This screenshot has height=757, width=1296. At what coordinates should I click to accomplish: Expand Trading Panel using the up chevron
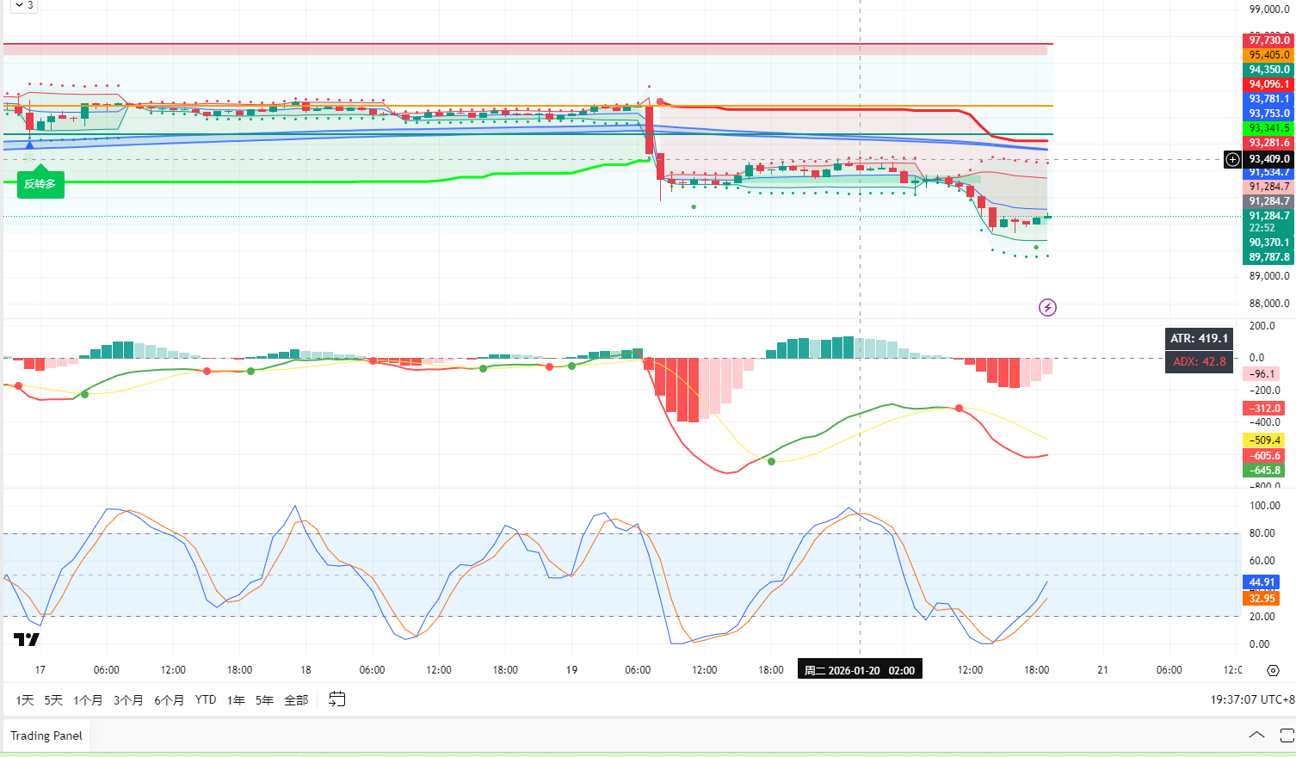click(x=1256, y=735)
